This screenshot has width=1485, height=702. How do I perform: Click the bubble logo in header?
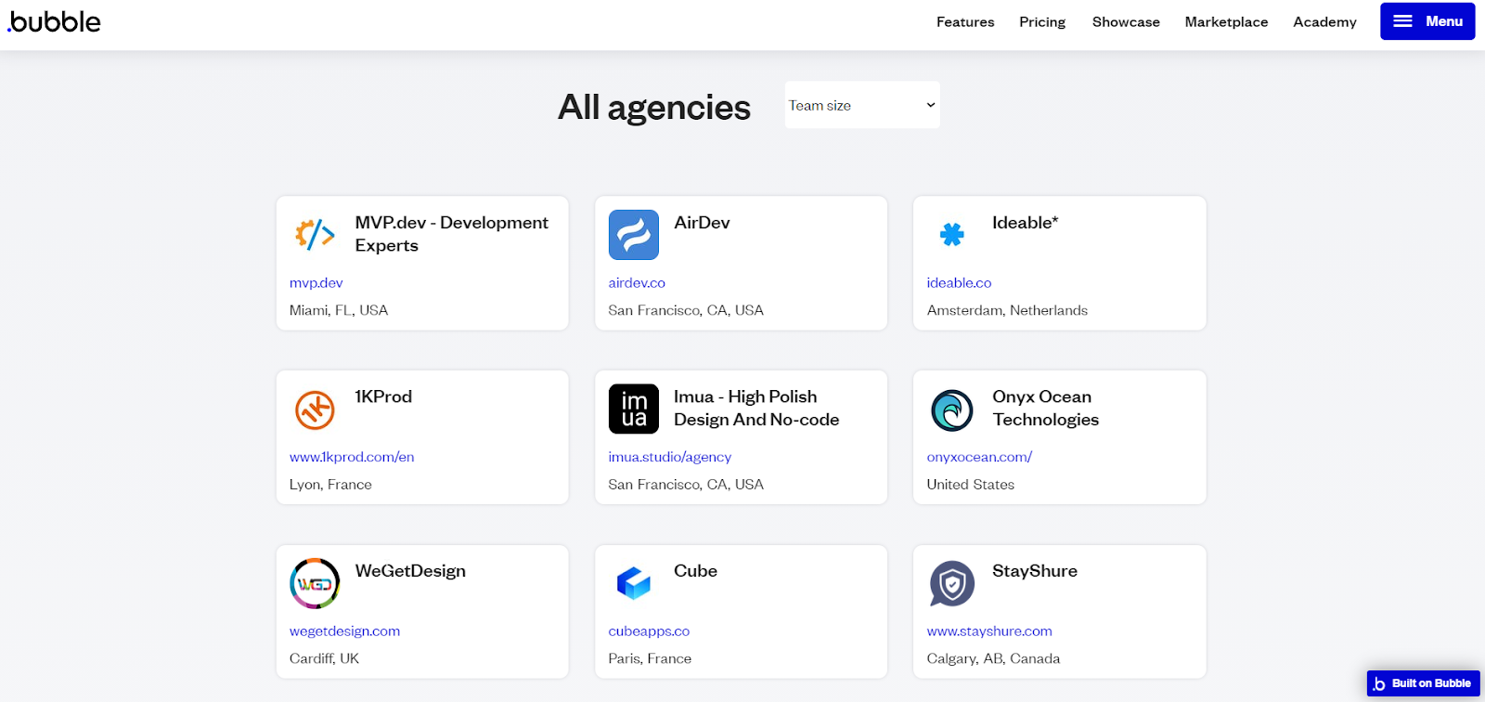click(54, 21)
